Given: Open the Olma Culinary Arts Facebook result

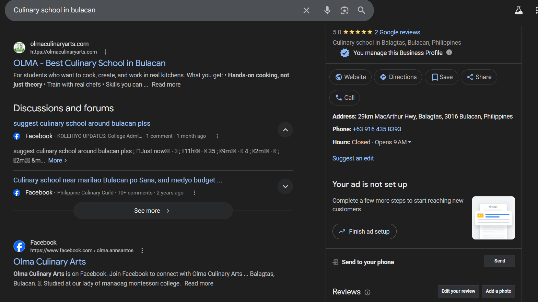Looking at the screenshot, I should click(x=50, y=262).
